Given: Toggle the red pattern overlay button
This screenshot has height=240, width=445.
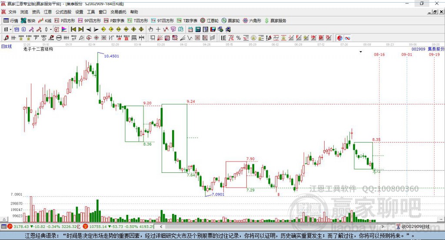Looking at the screenshot, I should (x=57, y=29).
